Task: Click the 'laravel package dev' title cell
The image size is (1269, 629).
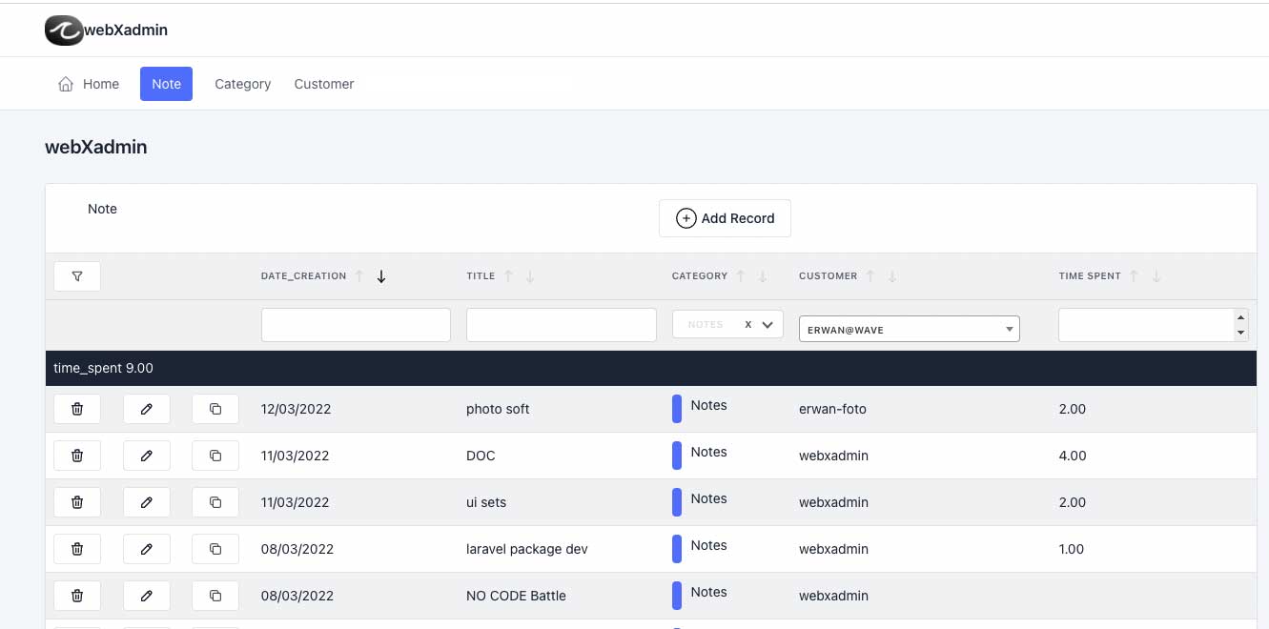Action: pyautogui.click(x=527, y=549)
